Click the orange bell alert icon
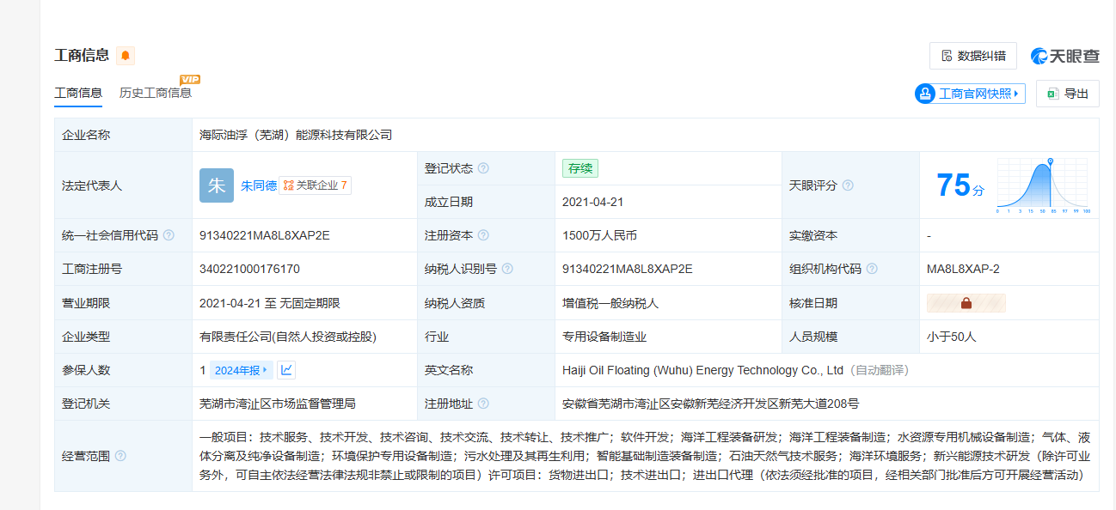 (126, 56)
